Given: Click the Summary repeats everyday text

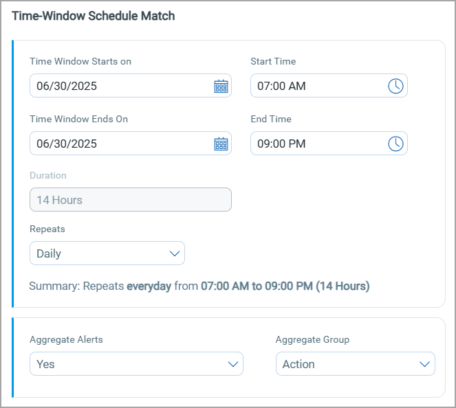Looking at the screenshot, I should click(x=199, y=286).
